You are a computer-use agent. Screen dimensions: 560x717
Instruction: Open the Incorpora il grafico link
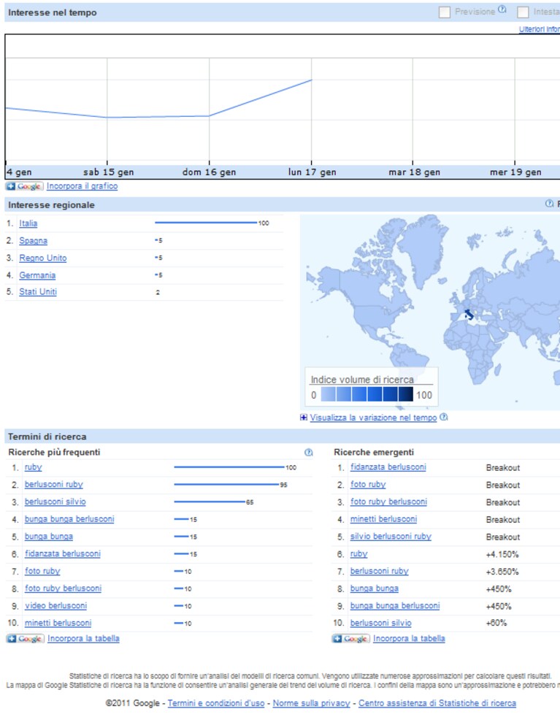82,186
